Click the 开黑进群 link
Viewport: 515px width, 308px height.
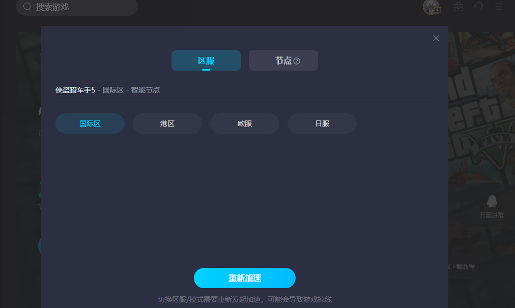click(492, 215)
